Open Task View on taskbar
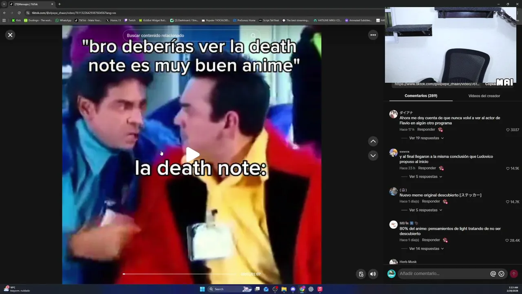Image resolution: width=522 pixels, height=294 pixels. [257, 289]
